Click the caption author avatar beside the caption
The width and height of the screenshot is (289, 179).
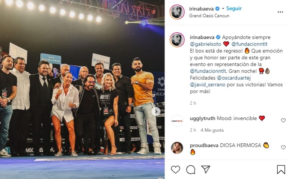(x=177, y=40)
